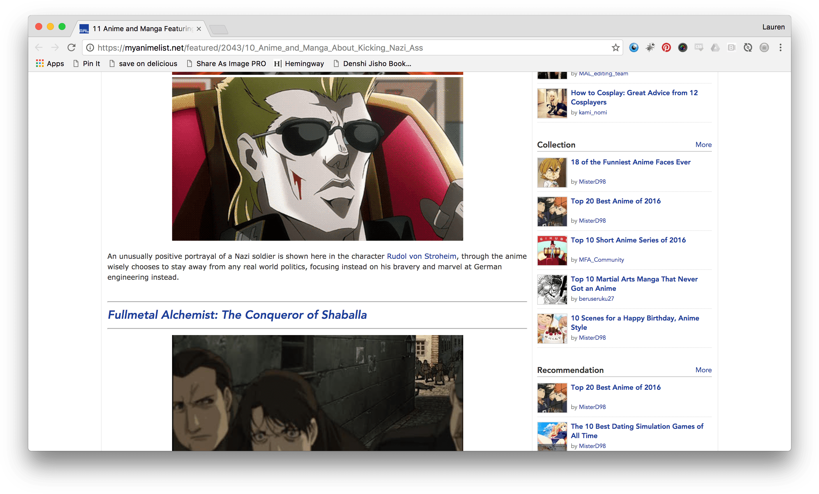This screenshot has height=494, width=819.
Task: Open the ColorZilla camera lens extension
Action: click(x=682, y=47)
